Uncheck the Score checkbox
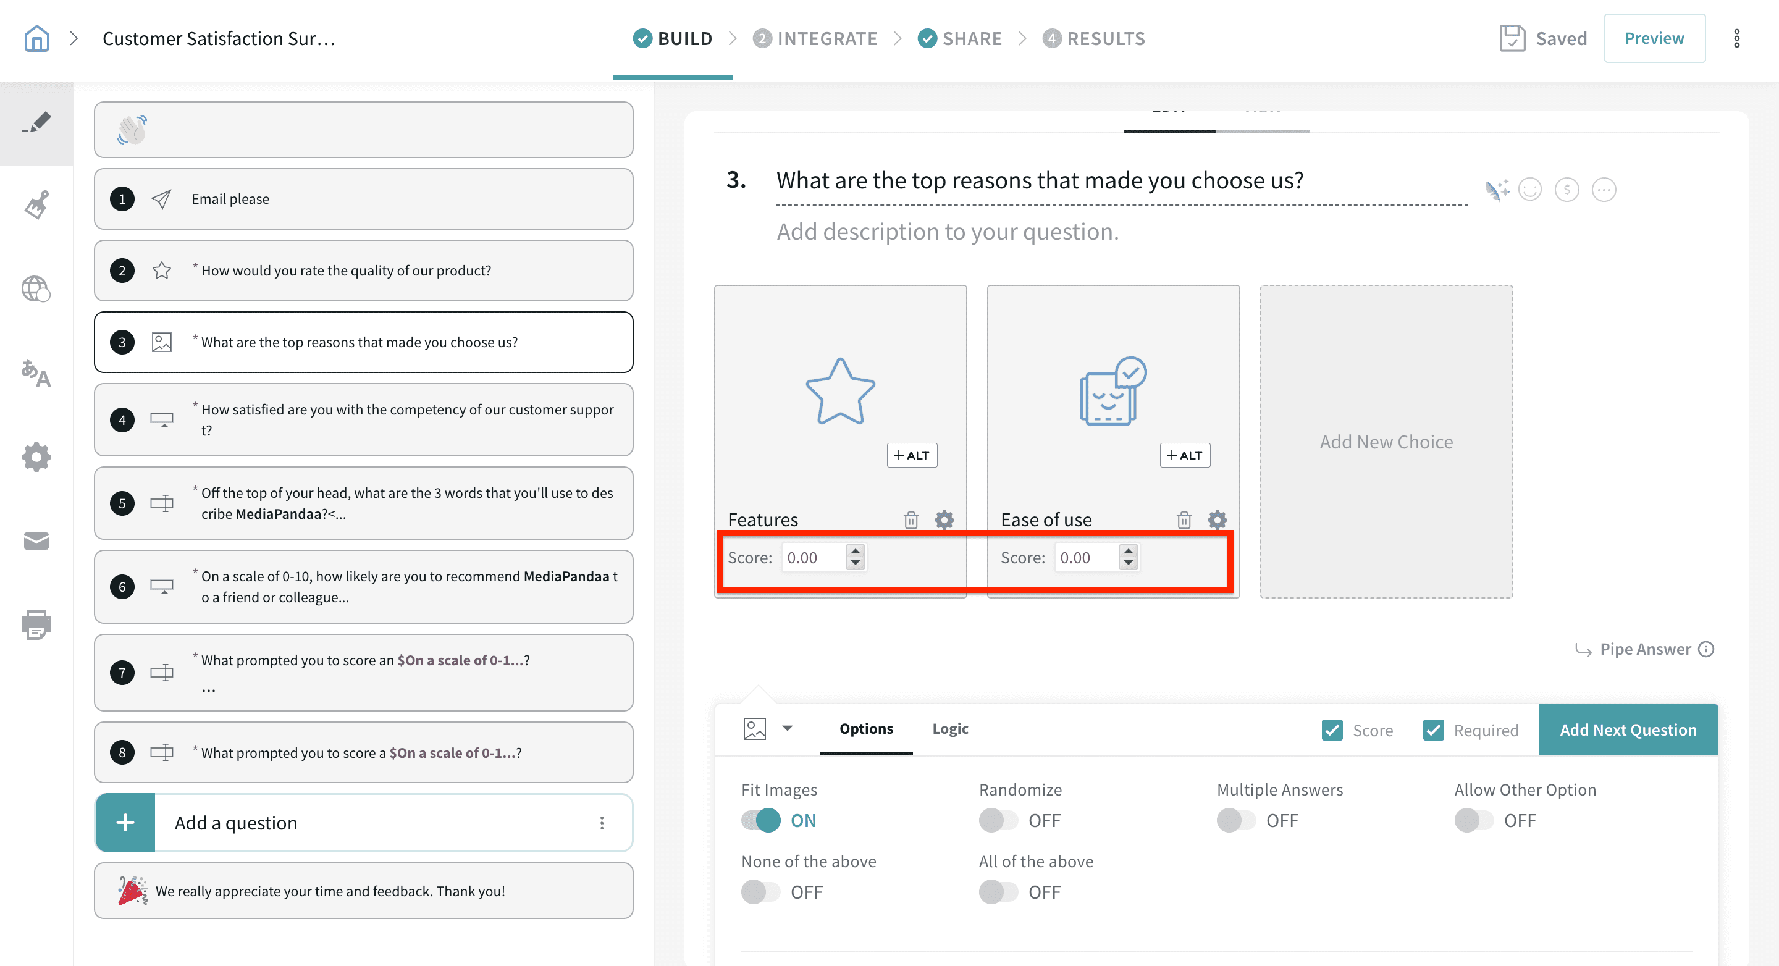The height and width of the screenshot is (966, 1779). [1332, 730]
